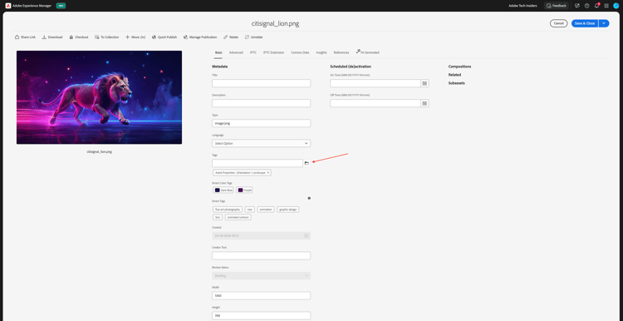Click the Description input field
This screenshot has height=321, width=623.
tap(261, 103)
